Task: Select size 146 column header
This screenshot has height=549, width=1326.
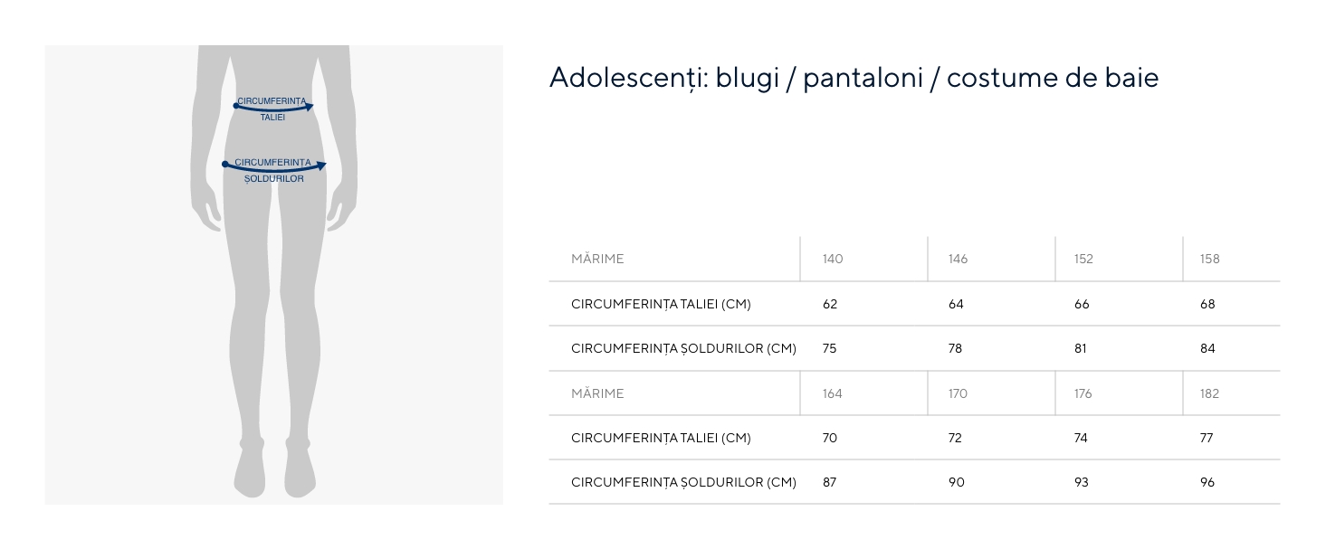Action: tap(958, 260)
